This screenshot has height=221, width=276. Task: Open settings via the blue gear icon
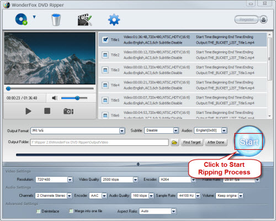(x=114, y=19)
